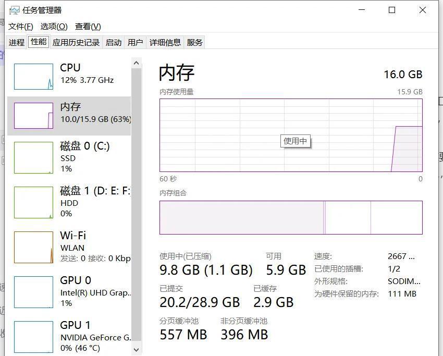Select the 内存 memory mini graph
Viewport: 443px width, 356px height.
pyautogui.click(x=34, y=116)
